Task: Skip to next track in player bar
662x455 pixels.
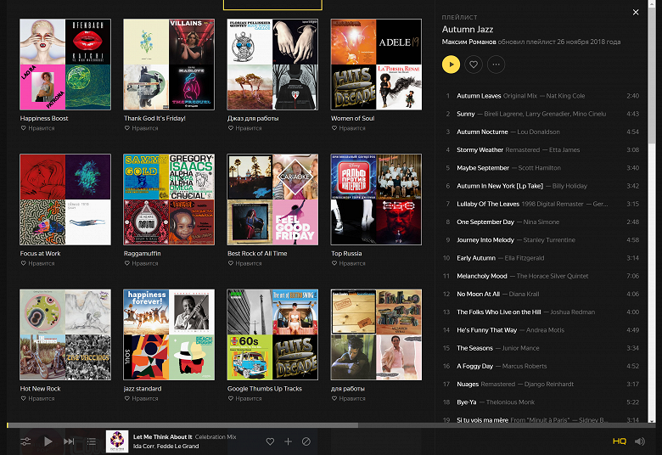Action: [x=69, y=441]
